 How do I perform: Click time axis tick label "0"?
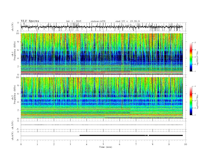coord(21,144)
